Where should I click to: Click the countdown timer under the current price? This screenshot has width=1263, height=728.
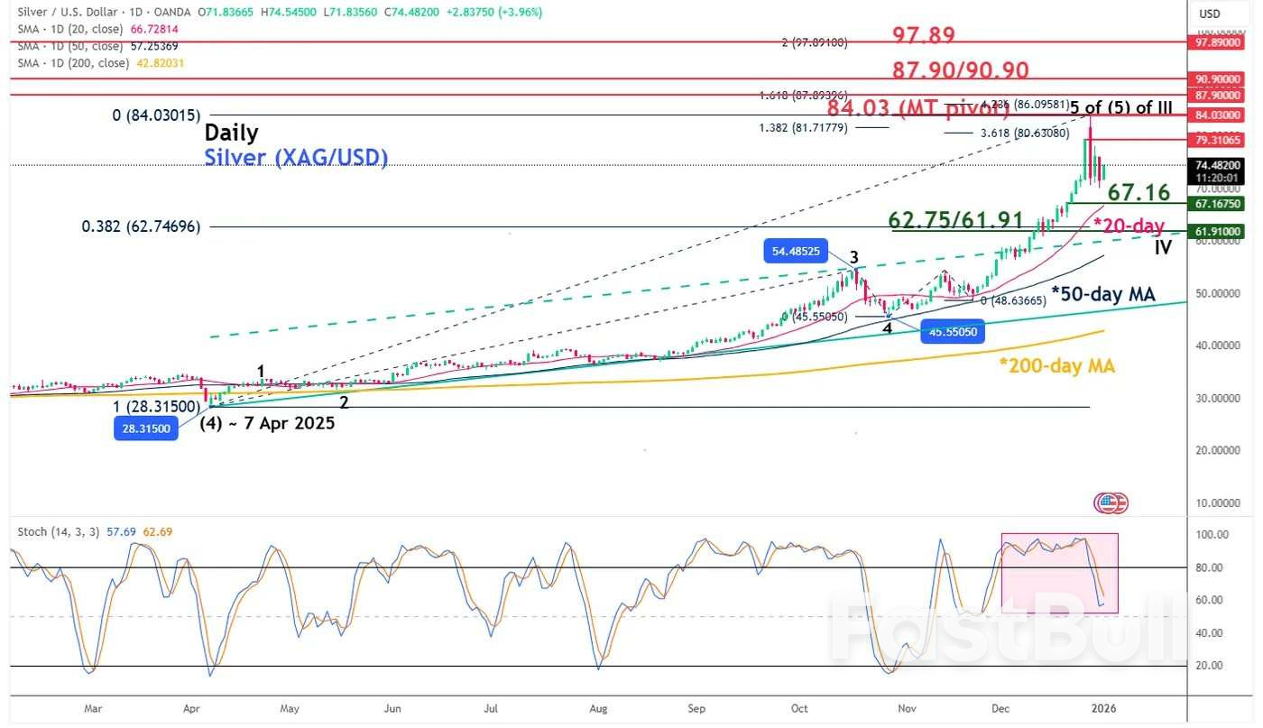point(1216,178)
